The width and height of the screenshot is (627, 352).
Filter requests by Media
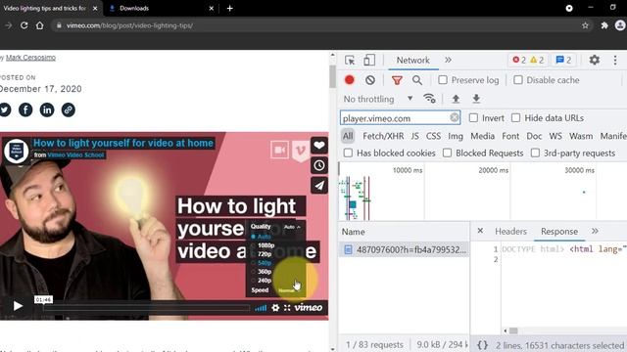[482, 136]
